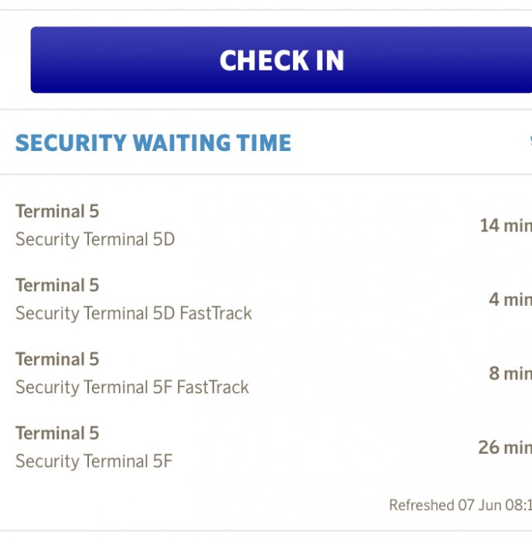Select Terminal 5 heading above Security Terminal 5D
This screenshot has height=542, width=532.
pos(57,211)
